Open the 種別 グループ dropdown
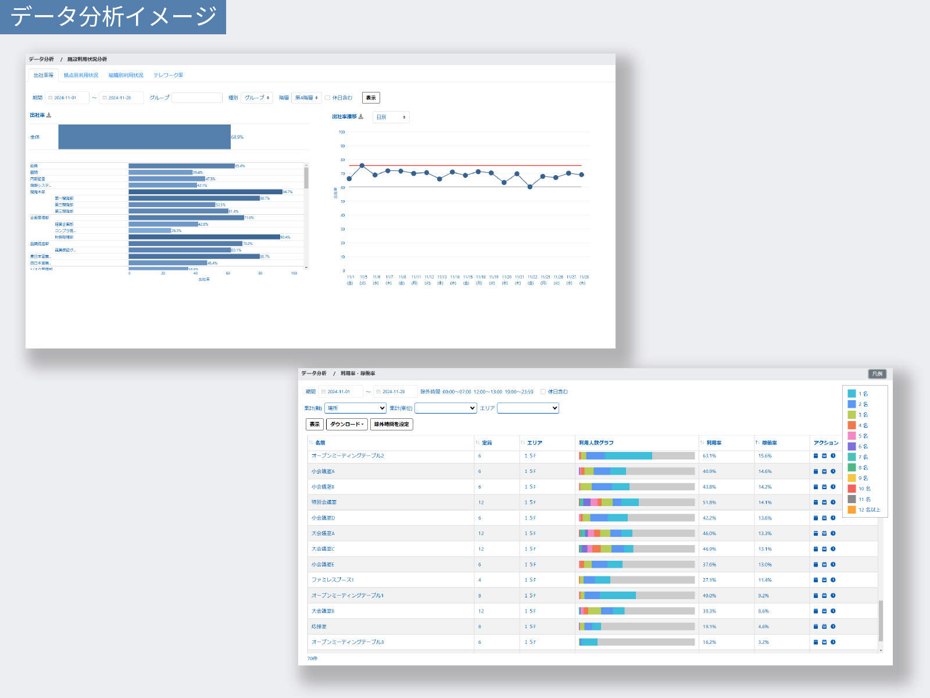 pos(256,98)
